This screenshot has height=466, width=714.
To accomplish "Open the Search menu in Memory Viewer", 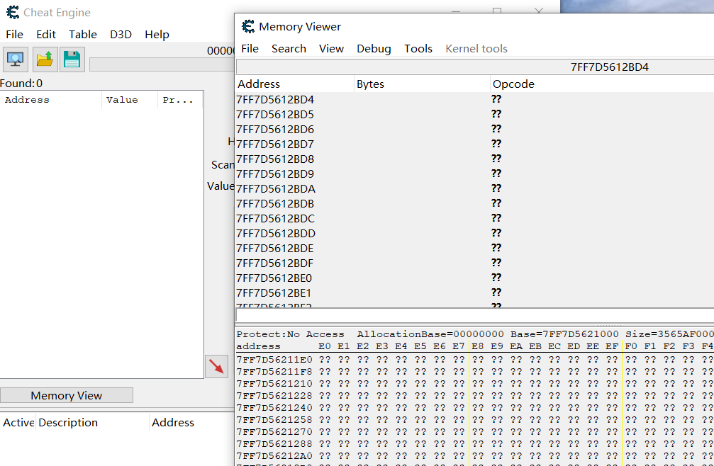I will 289,49.
